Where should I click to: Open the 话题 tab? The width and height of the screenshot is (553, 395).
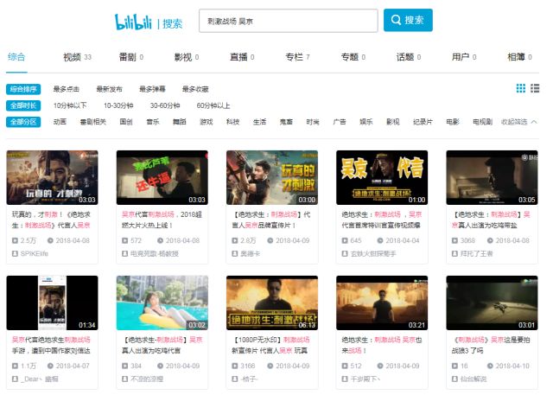coord(409,57)
